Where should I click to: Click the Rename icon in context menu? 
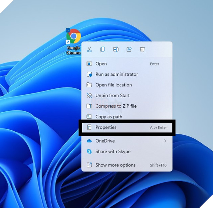tap(116, 49)
